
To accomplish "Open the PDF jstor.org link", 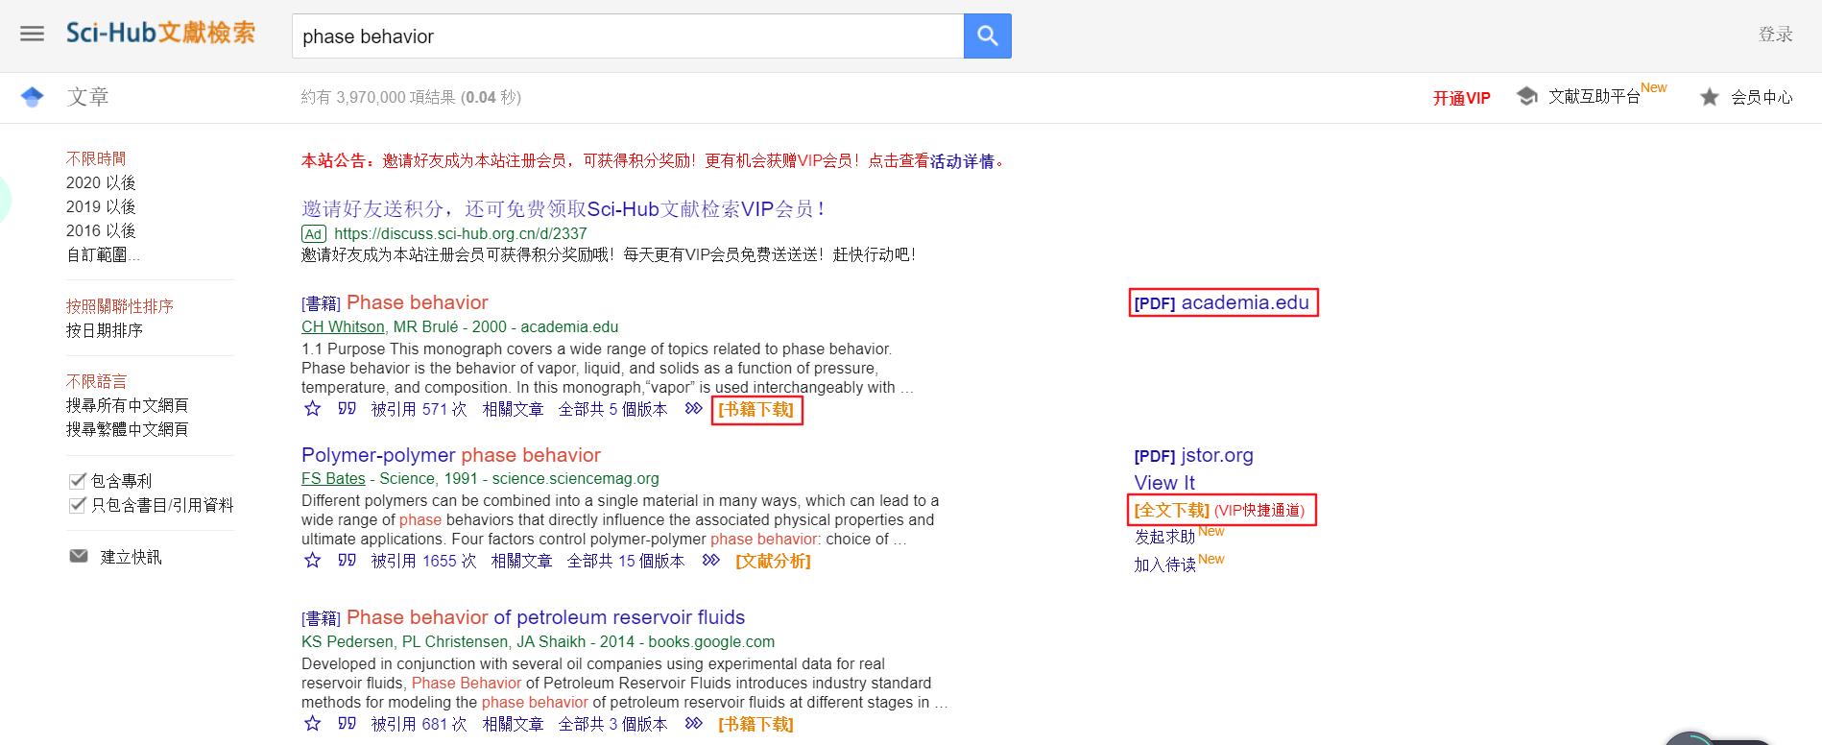I will 1193,455.
